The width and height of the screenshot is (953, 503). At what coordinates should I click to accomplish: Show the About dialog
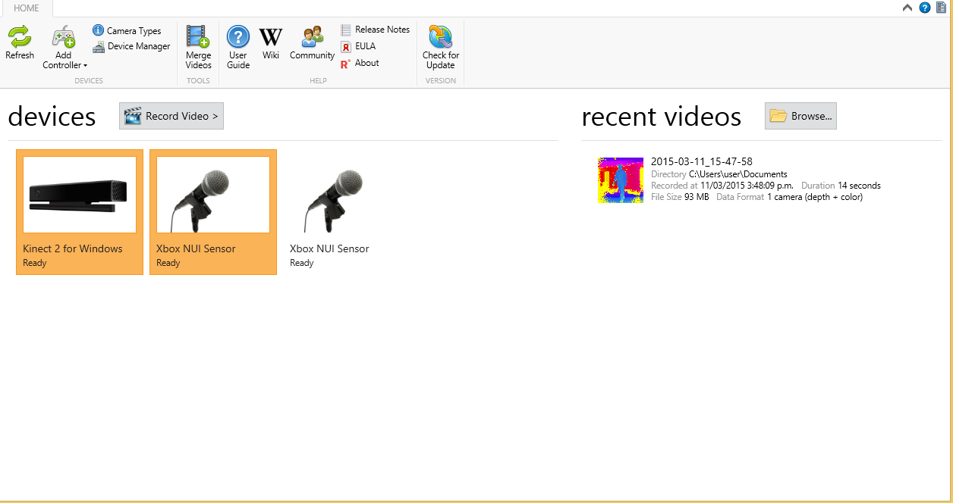(360, 63)
